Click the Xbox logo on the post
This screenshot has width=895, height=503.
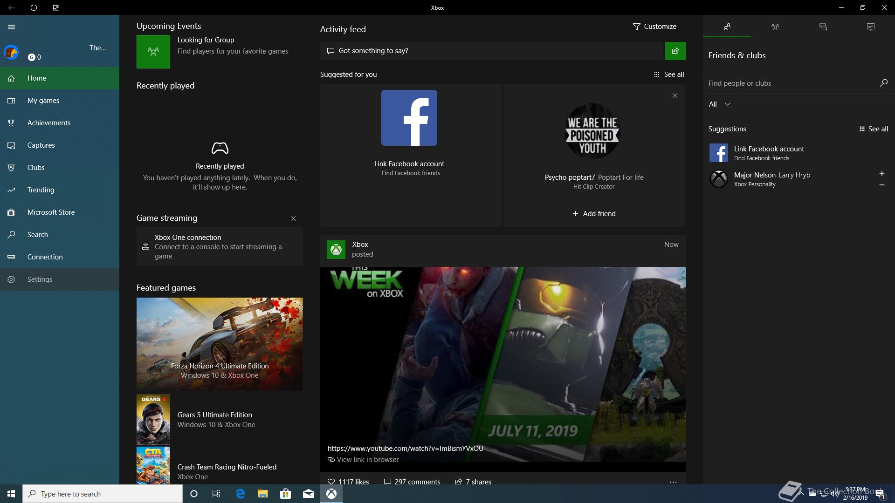[336, 250]
